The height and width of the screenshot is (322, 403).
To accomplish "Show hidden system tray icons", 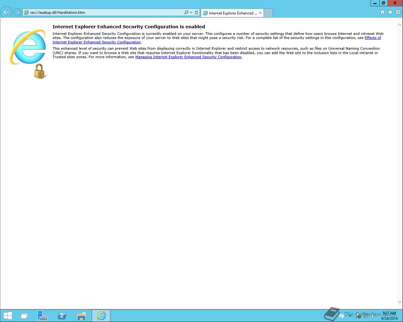I will pos(350,316).
